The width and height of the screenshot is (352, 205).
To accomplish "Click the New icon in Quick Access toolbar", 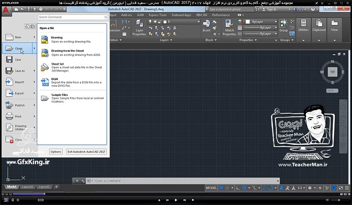I will click(x=16, y=9).
